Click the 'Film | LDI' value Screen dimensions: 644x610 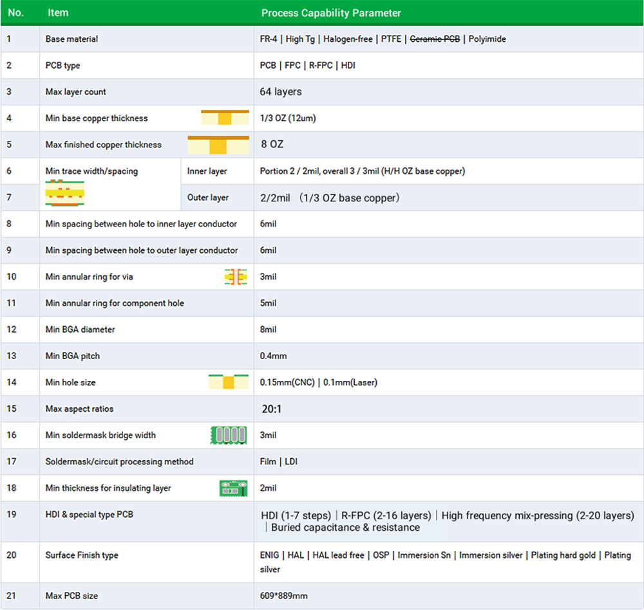[x=278, y=461]
